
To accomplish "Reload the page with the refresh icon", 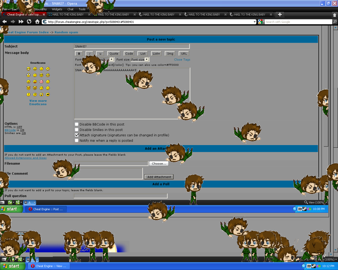I will (29, 22).
